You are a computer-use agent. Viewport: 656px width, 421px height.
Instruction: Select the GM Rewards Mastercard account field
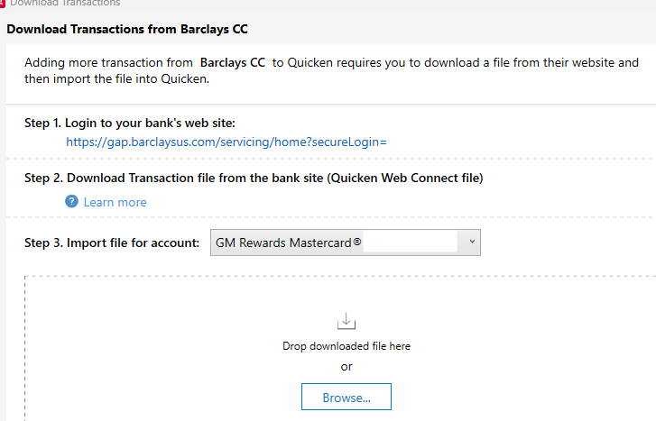[346, 243]
